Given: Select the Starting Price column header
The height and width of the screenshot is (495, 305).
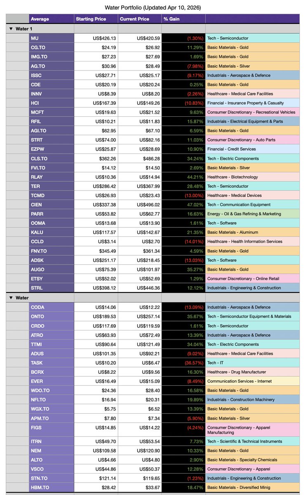Looking at the screenshot, I should tap(96, 19).
